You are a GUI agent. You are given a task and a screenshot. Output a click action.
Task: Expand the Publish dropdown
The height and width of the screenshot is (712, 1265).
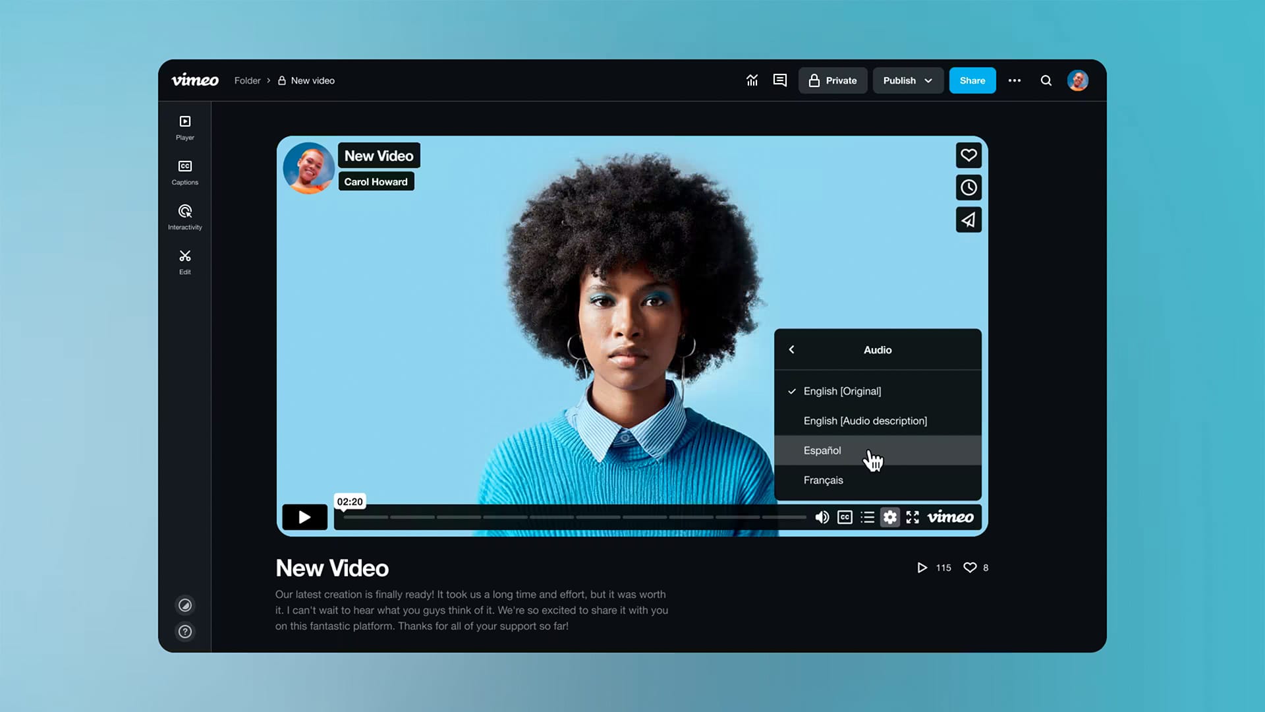click(x=907, y=80)
